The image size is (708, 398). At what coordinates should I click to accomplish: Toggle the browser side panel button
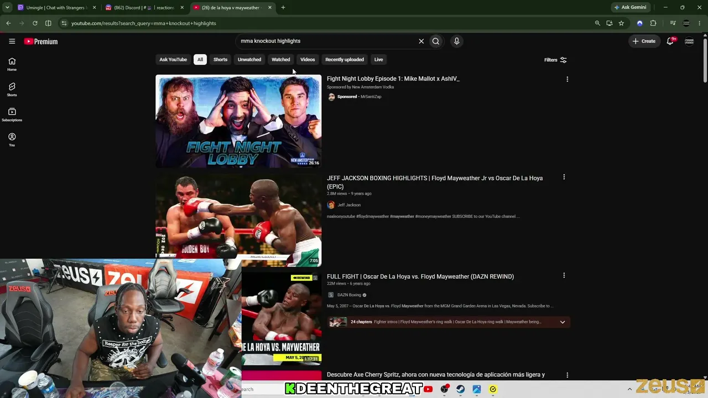48,23
